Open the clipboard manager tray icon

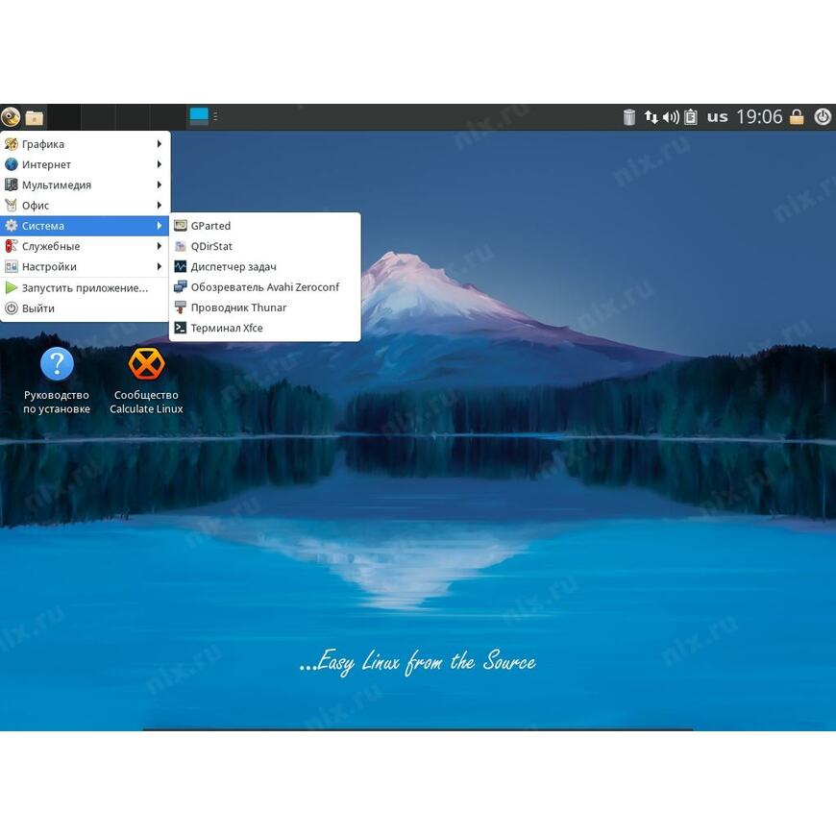coord(689,117)
